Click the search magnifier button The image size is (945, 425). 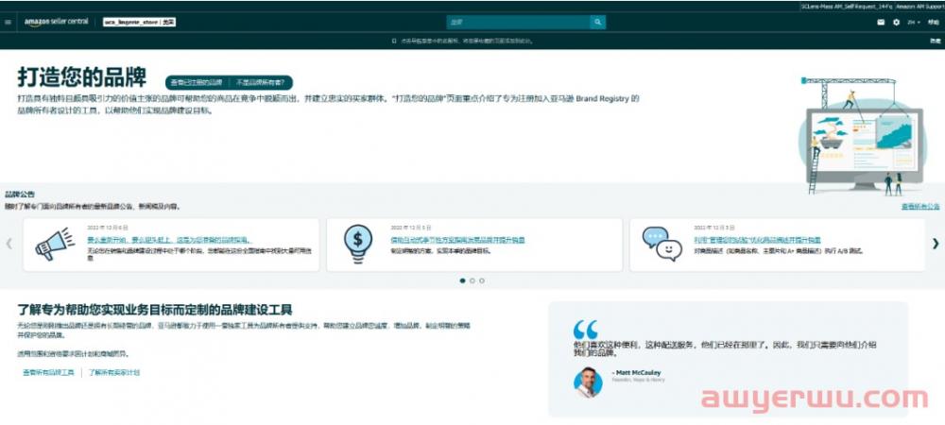597,22
